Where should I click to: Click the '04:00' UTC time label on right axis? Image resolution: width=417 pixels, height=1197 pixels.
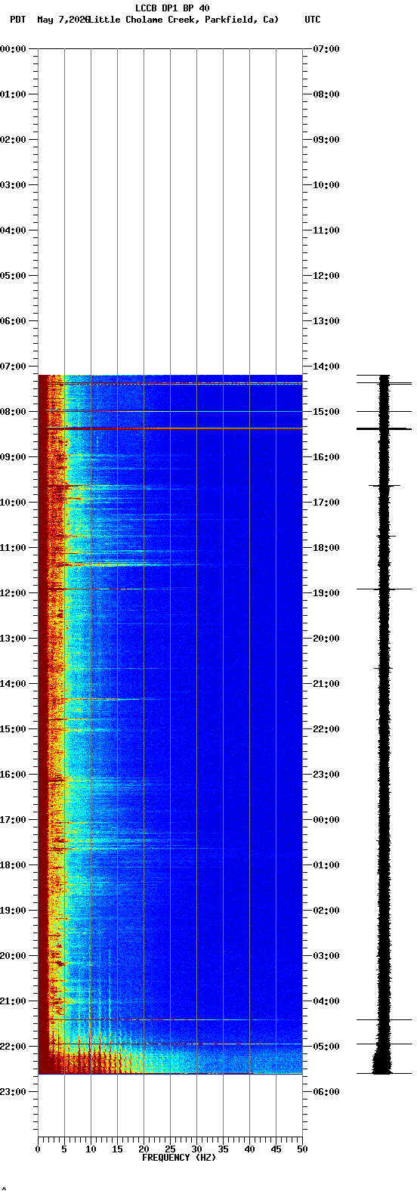tap(326, 1001)
